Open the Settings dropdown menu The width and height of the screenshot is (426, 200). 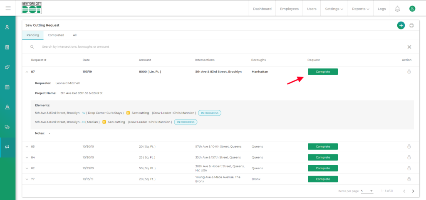(x=334, y=9)
